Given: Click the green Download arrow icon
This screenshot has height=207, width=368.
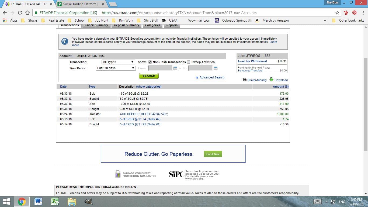Looking at the screenshot, I should (271, 80).
